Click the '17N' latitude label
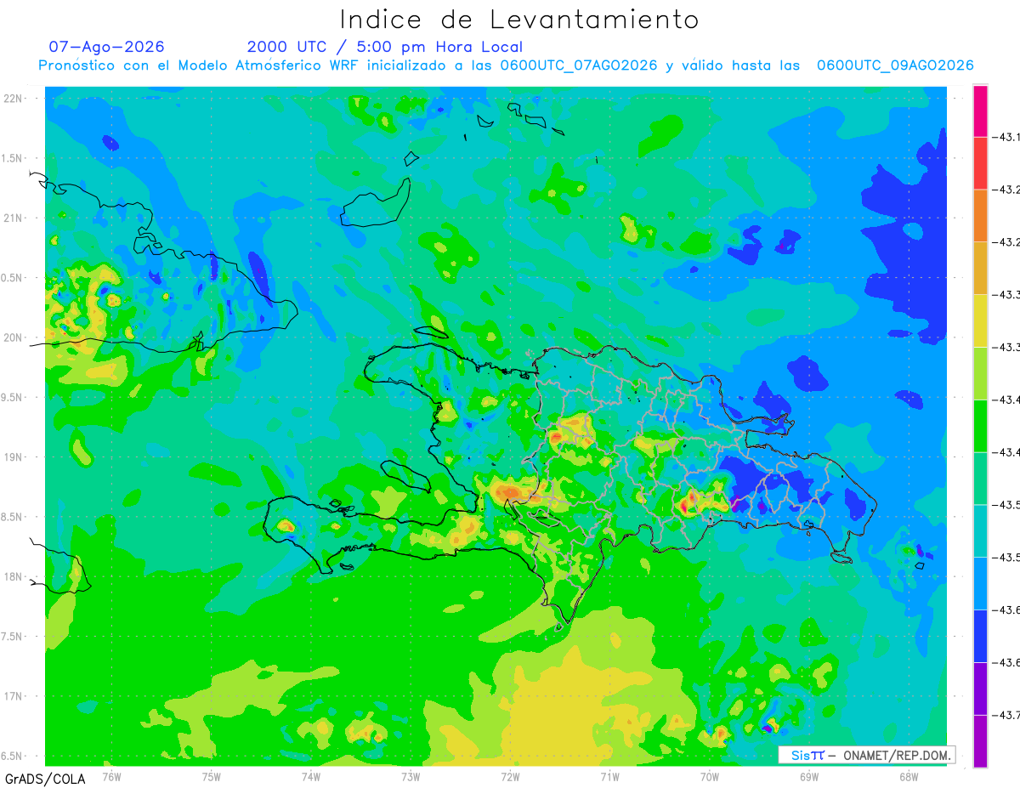1020x788 pixels. [x=13, y=696]
